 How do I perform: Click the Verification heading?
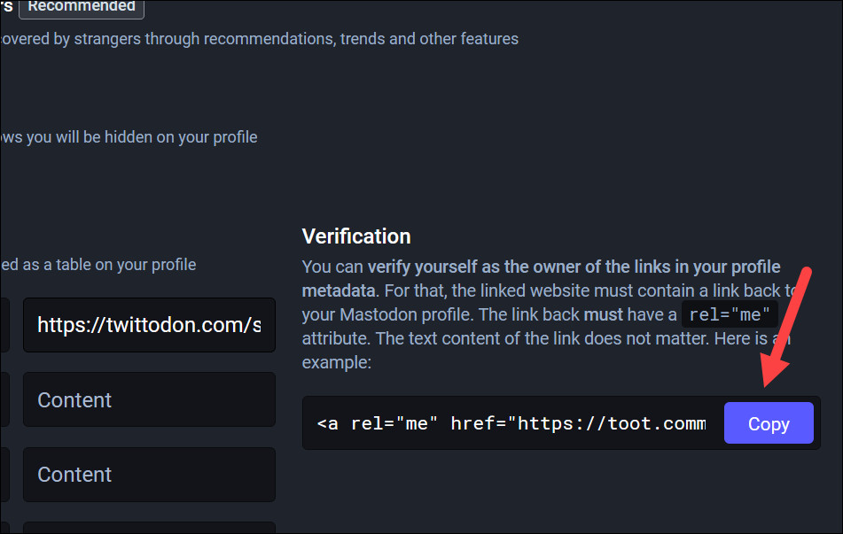point(356,236)
